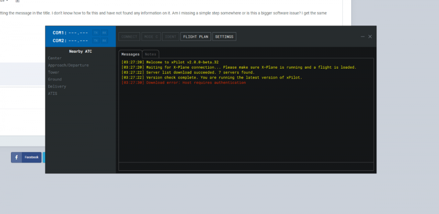
Task: Click the command input field below messages
Action: 246,166
